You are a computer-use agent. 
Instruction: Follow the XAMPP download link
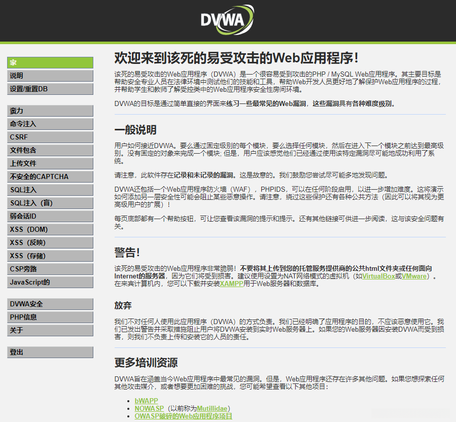coord(231,284)
